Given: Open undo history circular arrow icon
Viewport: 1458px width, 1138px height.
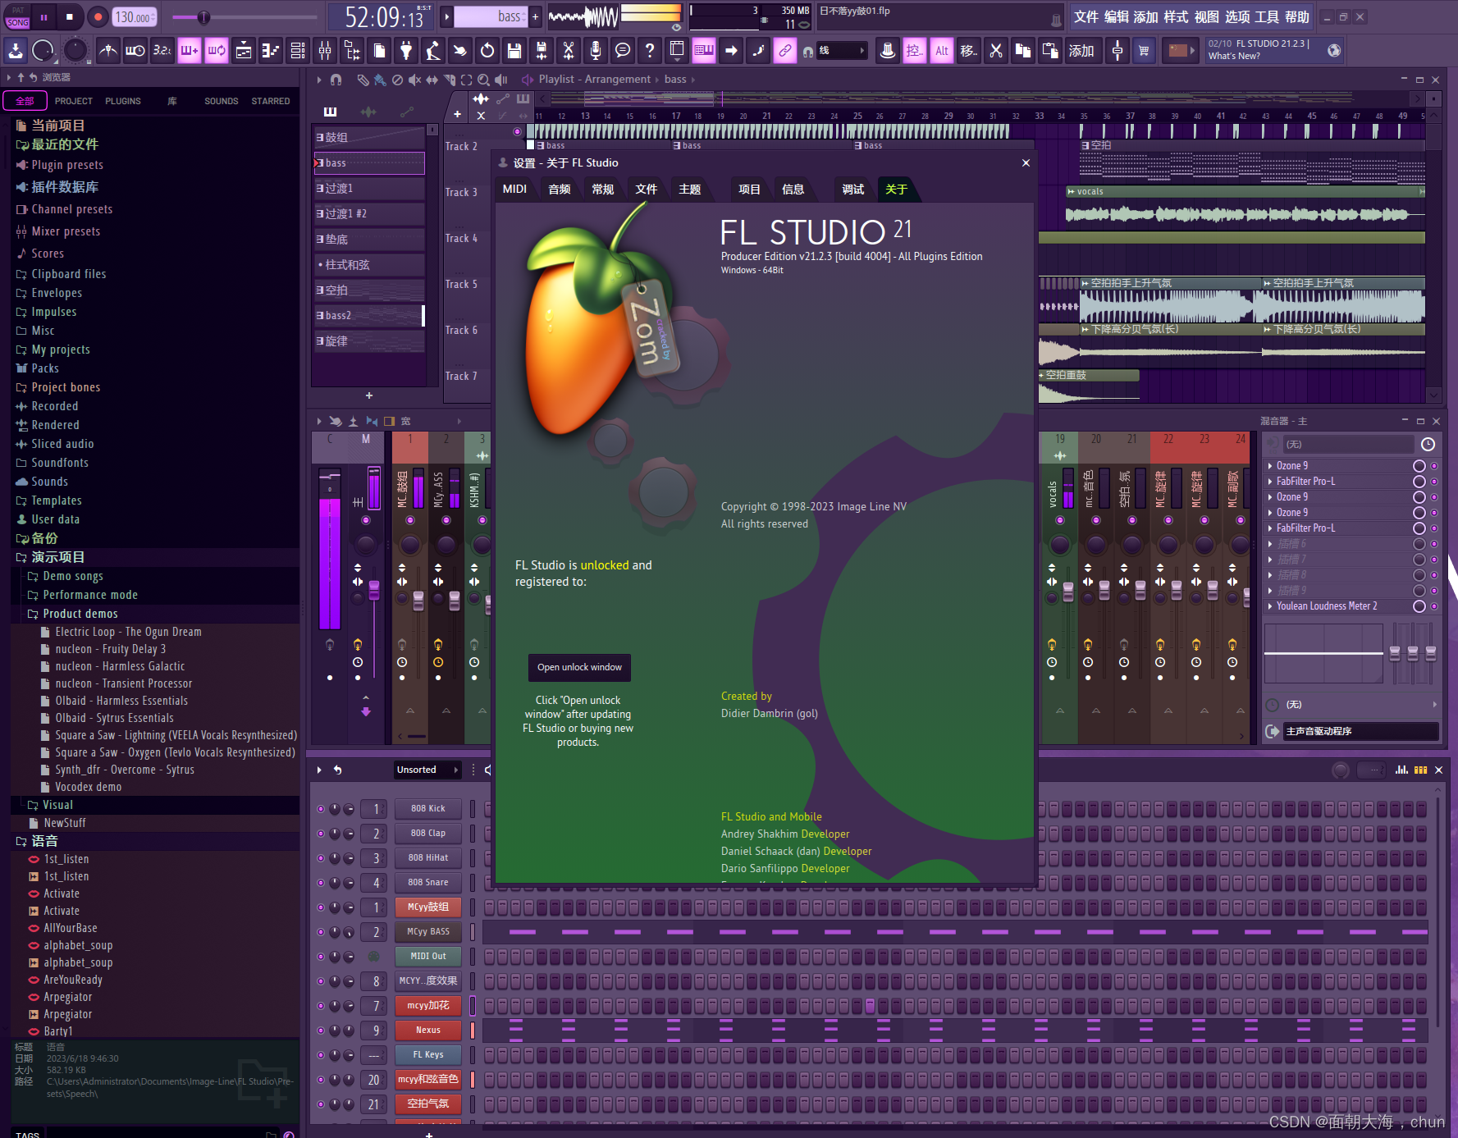Looking at the screenshot, I should 487,51.
